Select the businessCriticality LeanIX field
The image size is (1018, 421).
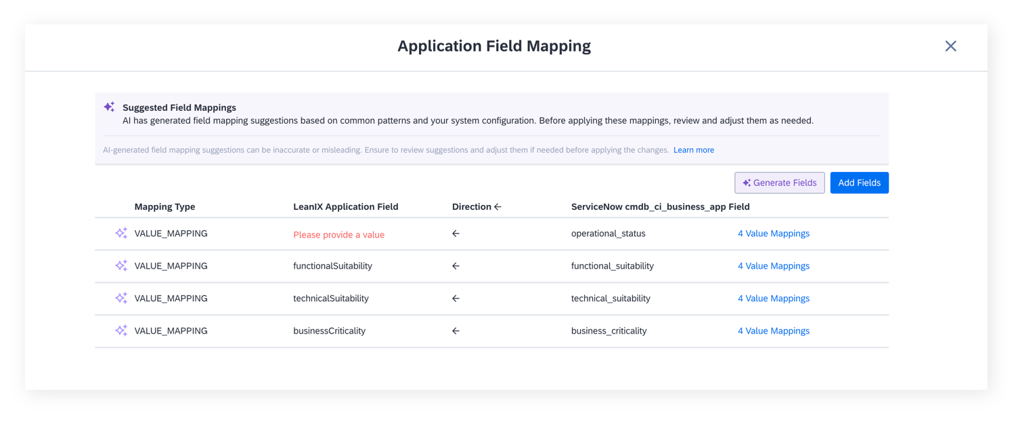click(x=329, y=331)
